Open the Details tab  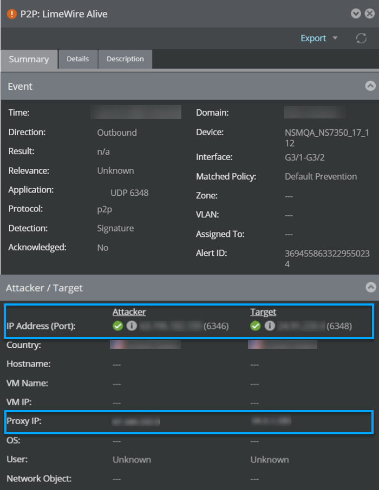point(77,59)
